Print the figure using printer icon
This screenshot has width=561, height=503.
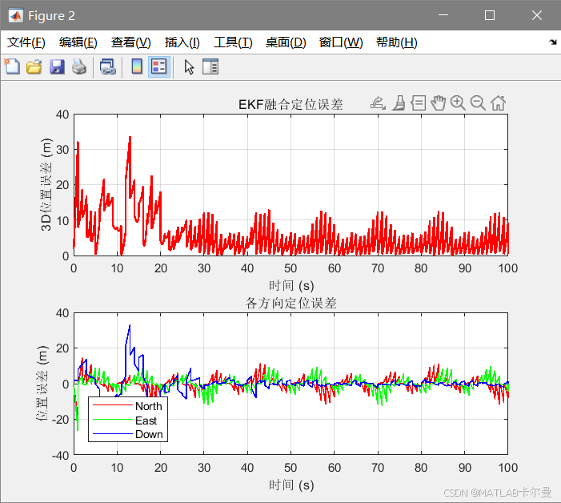point(79,67)
